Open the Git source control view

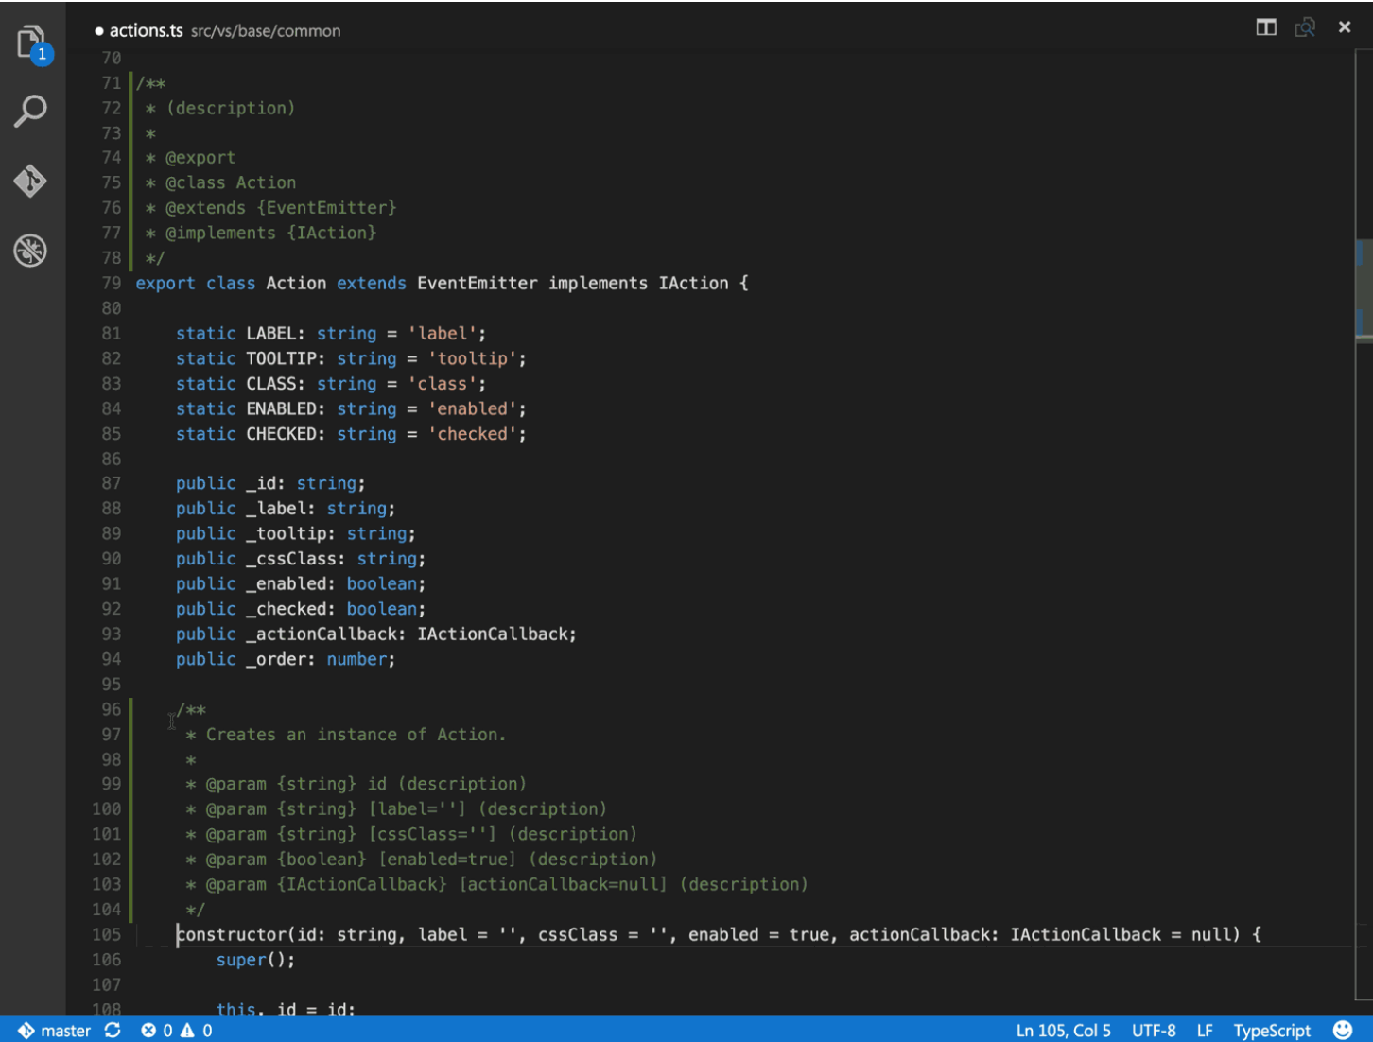coord(30,181)
